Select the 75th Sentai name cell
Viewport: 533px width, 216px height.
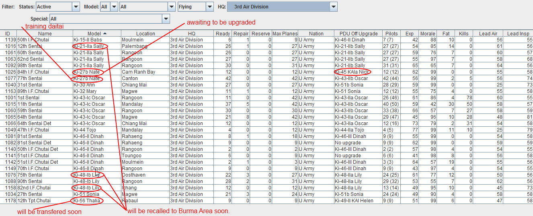click(45, 175)
